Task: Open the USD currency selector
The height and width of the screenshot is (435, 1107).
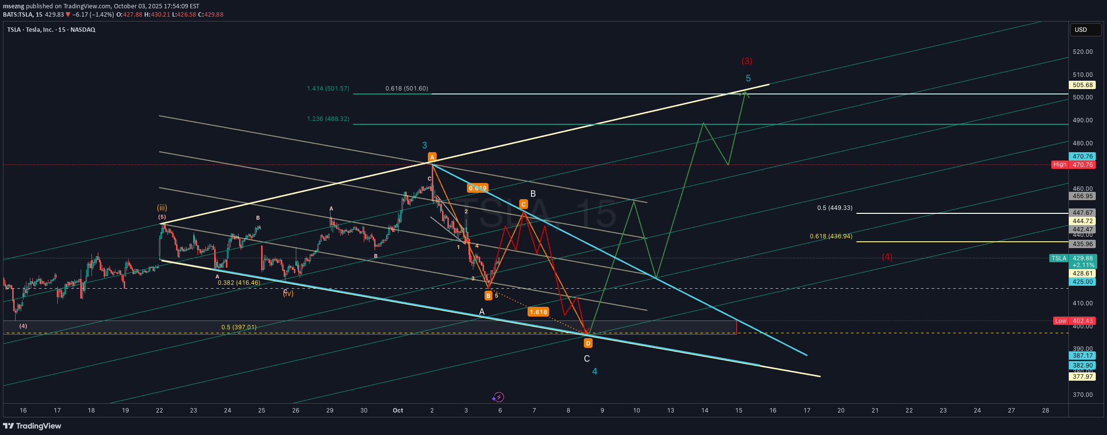Action: point(1085,30)
